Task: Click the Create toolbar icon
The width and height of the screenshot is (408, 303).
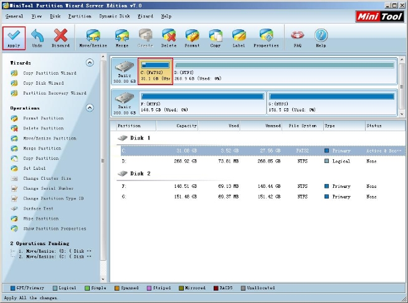Action: pos(145,35)
